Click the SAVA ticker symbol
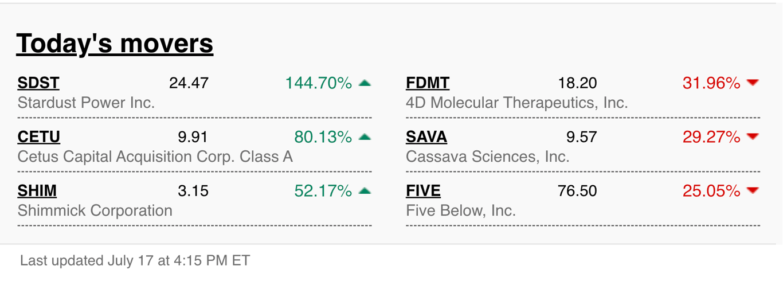Screen dimensions: 783x285 pos(426,137)
